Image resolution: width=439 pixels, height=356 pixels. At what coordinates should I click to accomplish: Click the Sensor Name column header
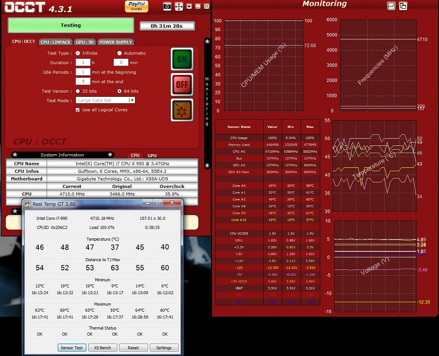coord(239,127)
